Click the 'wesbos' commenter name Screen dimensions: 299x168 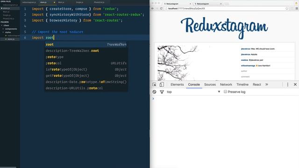click(x=244, y=60)
